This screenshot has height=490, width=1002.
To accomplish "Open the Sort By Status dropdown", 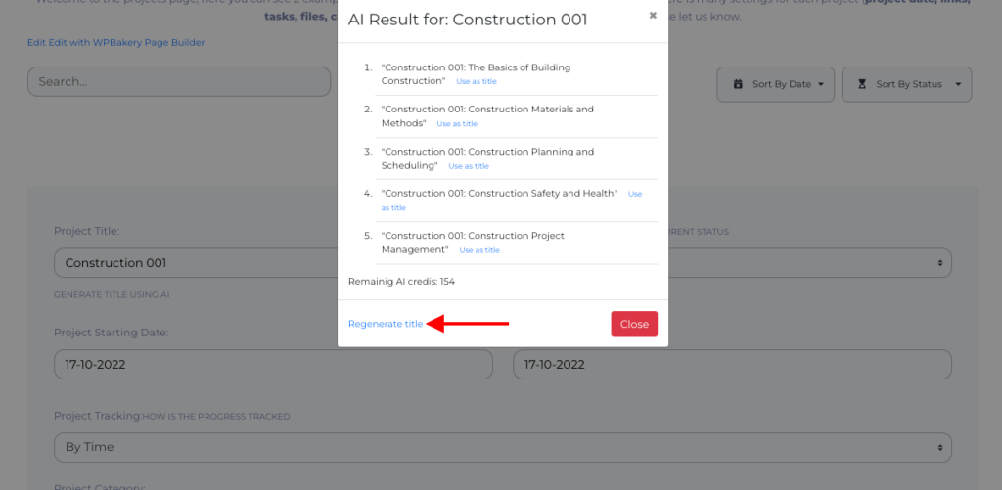I will click(906, 84).
